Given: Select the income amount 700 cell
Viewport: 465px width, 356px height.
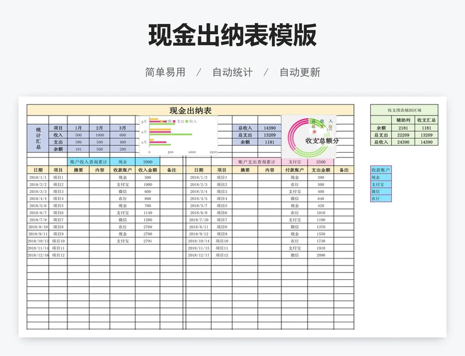Looking at the screenshot, I should coord(148,206).
